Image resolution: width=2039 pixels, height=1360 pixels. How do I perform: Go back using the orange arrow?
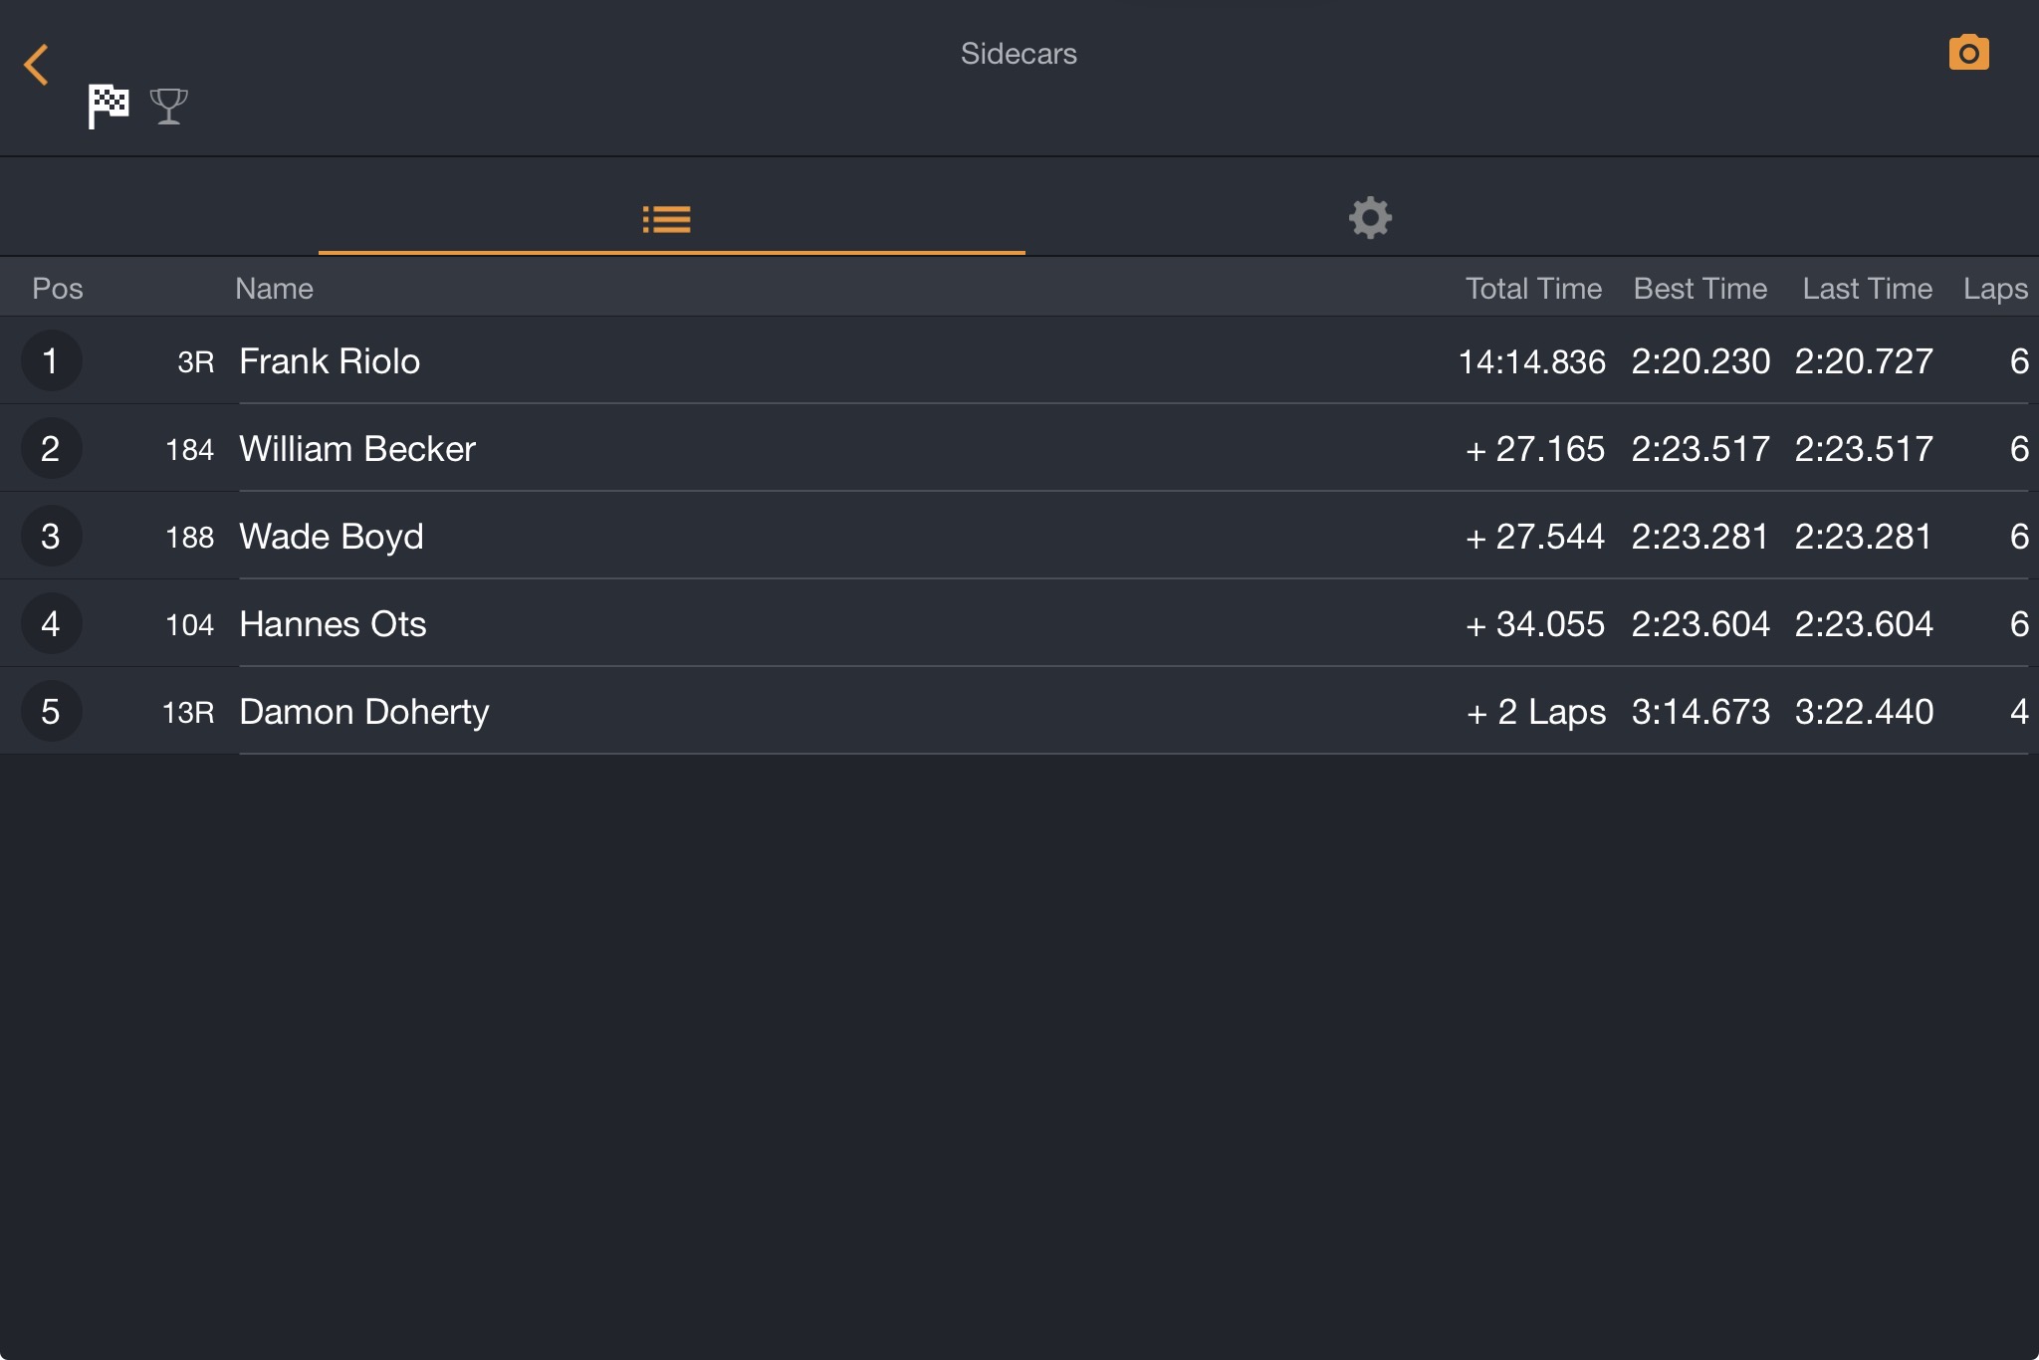click(x=36, y=65)
